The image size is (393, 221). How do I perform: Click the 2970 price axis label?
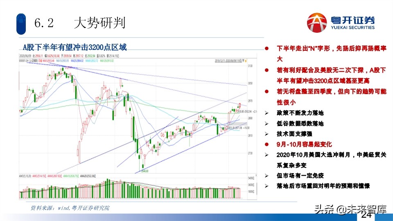pos(250,101)
